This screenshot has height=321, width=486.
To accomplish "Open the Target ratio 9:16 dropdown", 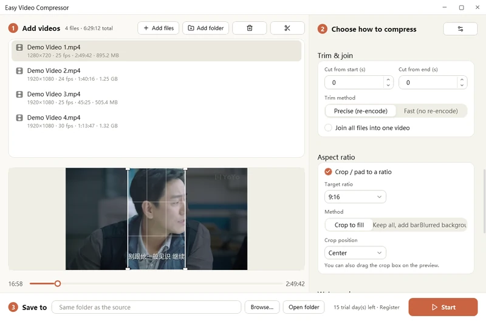I will pos(355,197).
